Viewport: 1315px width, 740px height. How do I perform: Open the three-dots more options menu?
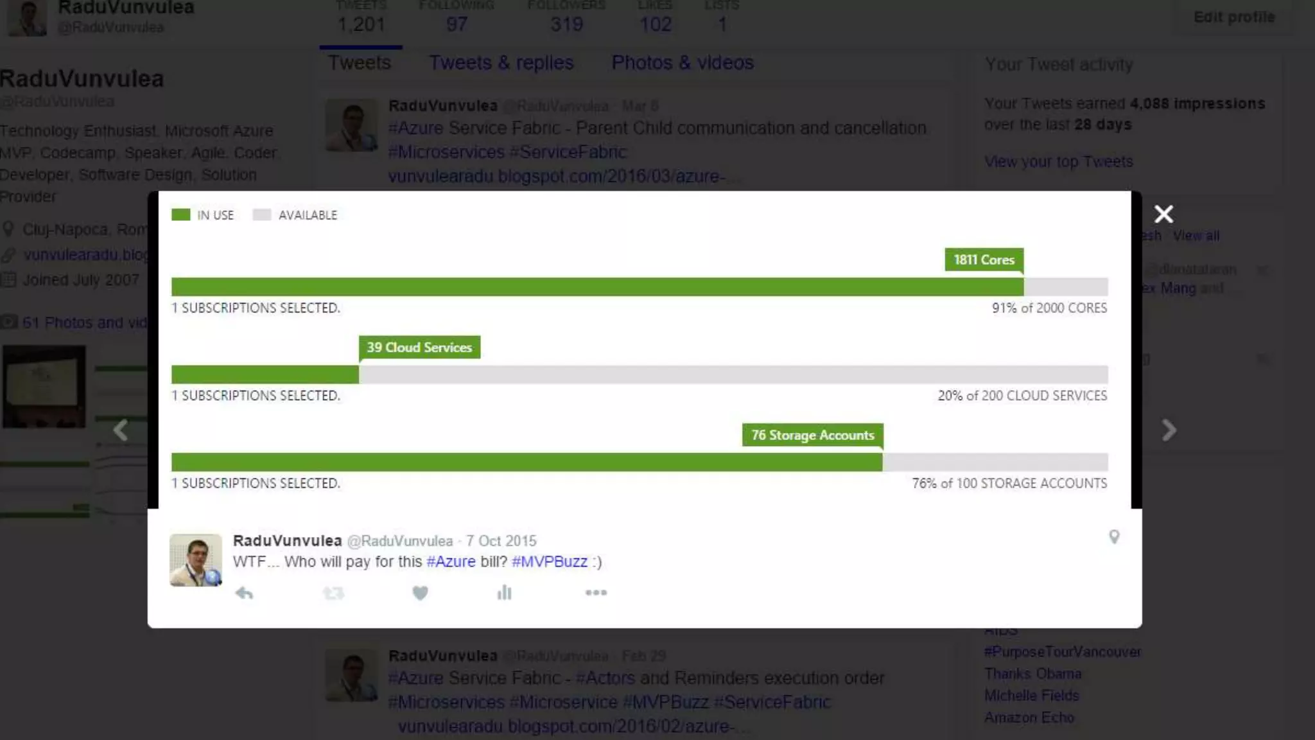pyautogui.click(x=596, y=593)
